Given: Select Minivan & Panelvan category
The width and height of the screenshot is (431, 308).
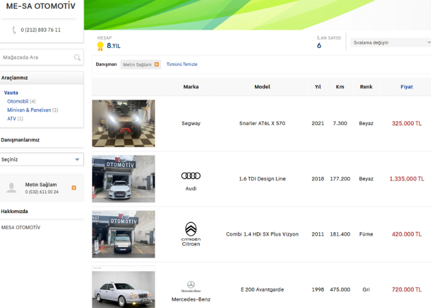Looking at the screenshot, I should 29,110.
